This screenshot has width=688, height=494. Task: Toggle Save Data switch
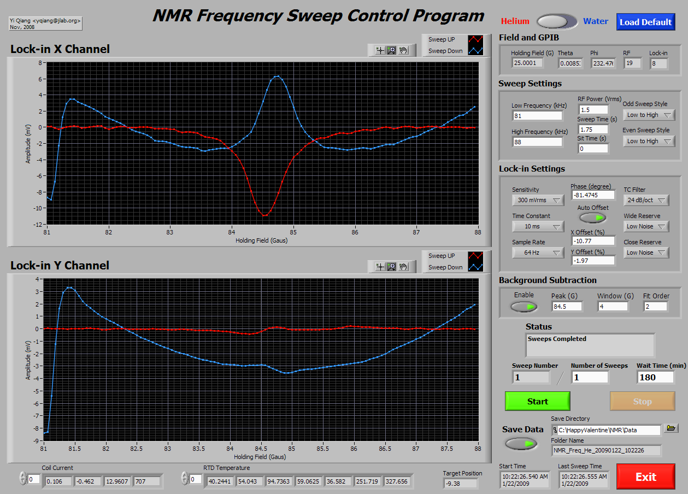pyautogui.click(x=520, y=444)
